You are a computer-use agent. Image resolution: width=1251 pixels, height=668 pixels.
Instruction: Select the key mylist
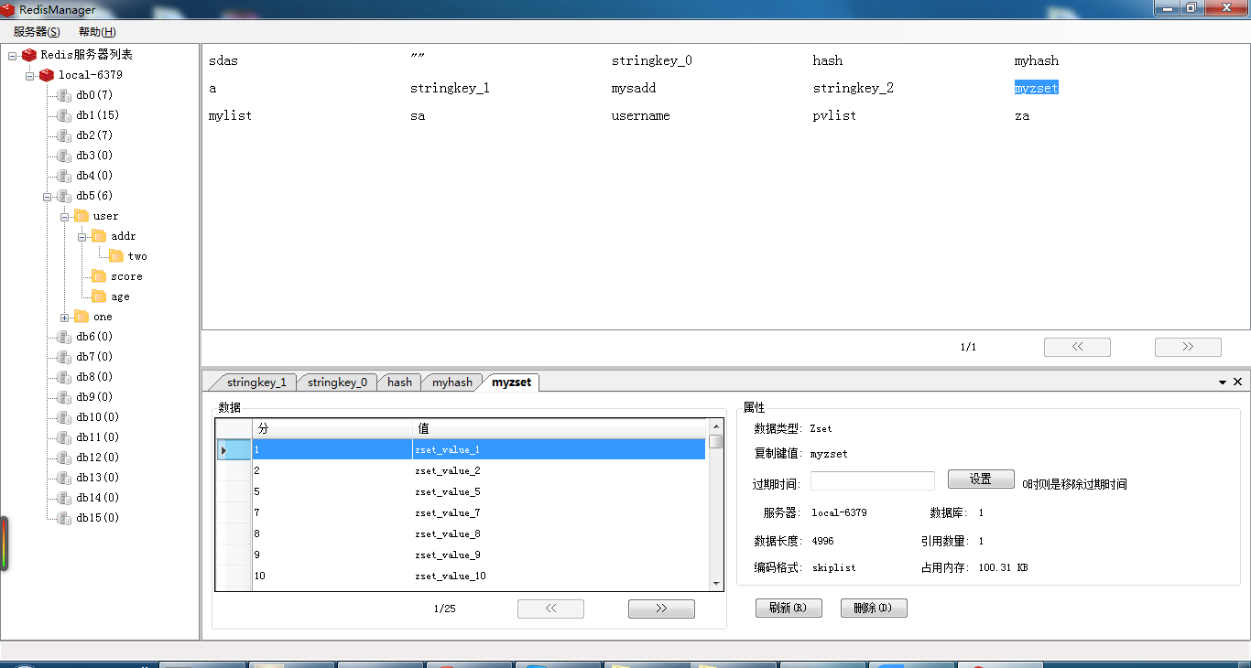click(x=230, y=116)
